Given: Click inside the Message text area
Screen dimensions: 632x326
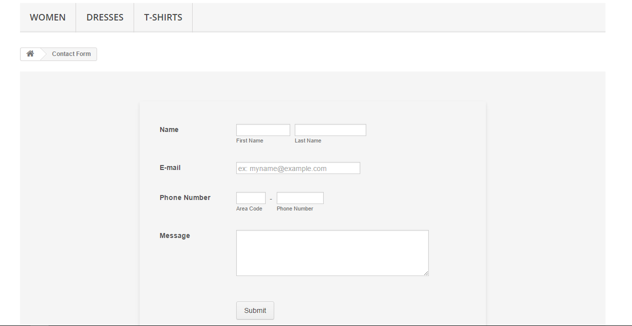Looking at the screenshot, I should (x=332, y=252).
